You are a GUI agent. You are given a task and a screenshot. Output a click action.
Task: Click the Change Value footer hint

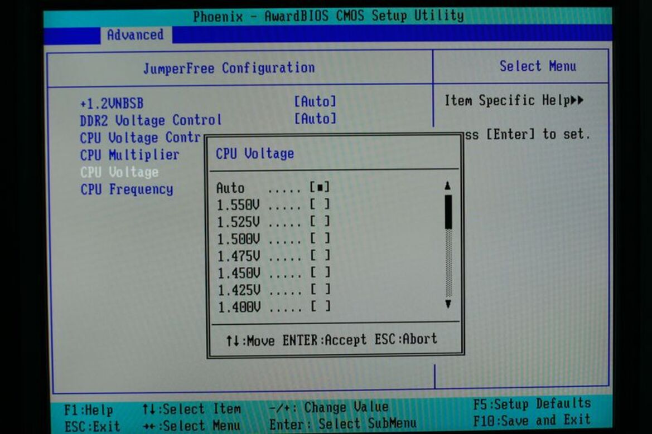pyautogui.click(x=329, y=407)
